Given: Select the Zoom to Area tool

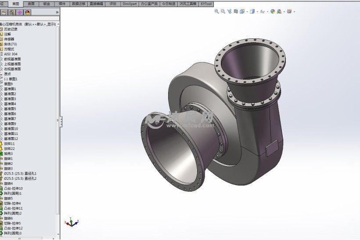Looking at the screenshot, I should (223, 11).
